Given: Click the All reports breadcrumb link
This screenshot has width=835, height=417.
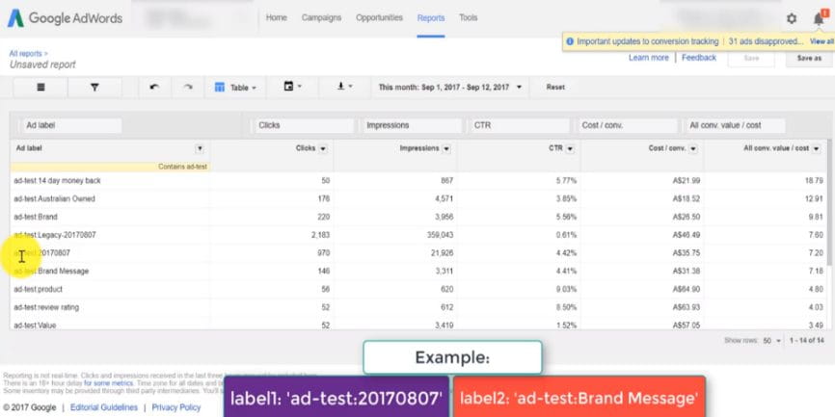Looking at the screenshot, I should point(28,54).
